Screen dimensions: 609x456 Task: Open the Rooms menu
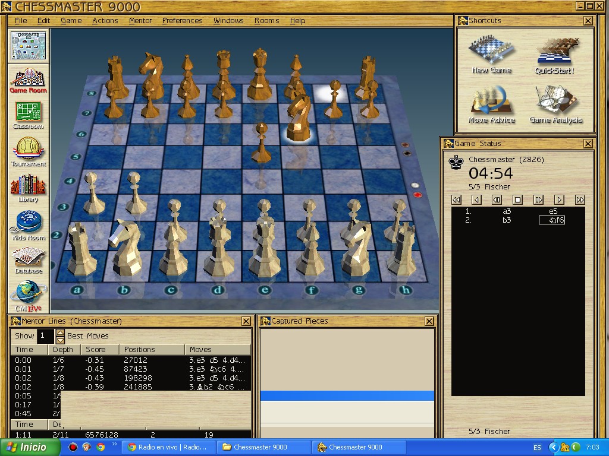click(x=266, y=21)
